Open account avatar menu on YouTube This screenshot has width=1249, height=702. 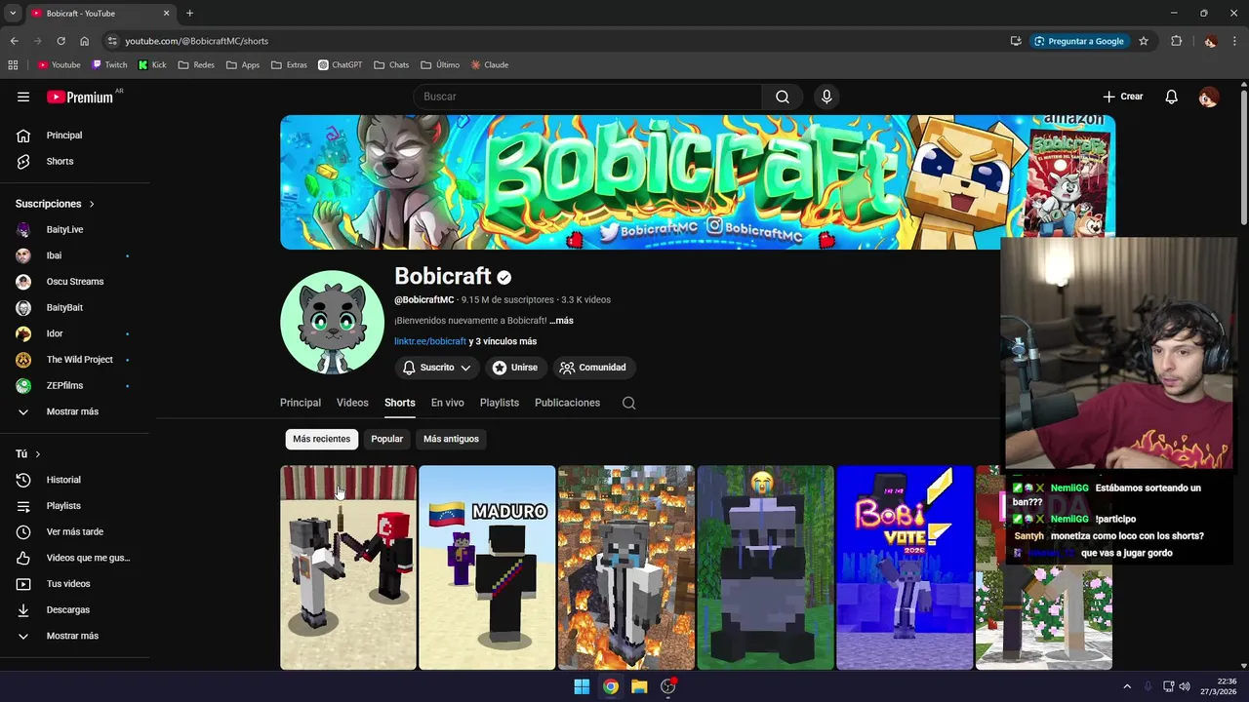point(1208,97)
